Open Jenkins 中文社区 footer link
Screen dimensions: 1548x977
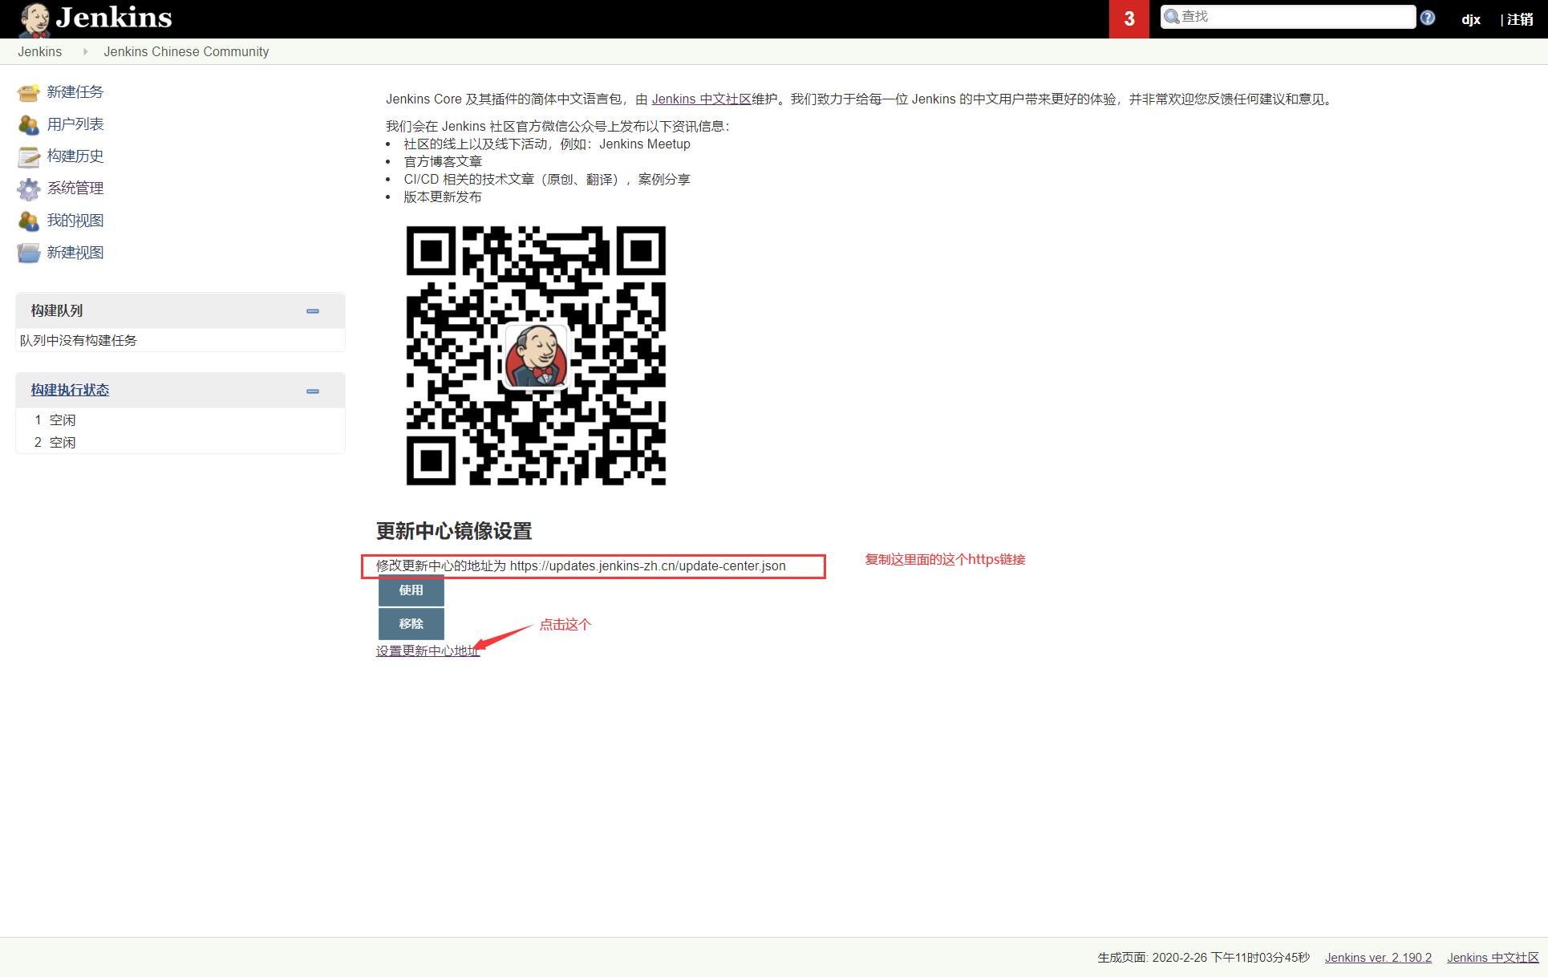(1493, 958)
